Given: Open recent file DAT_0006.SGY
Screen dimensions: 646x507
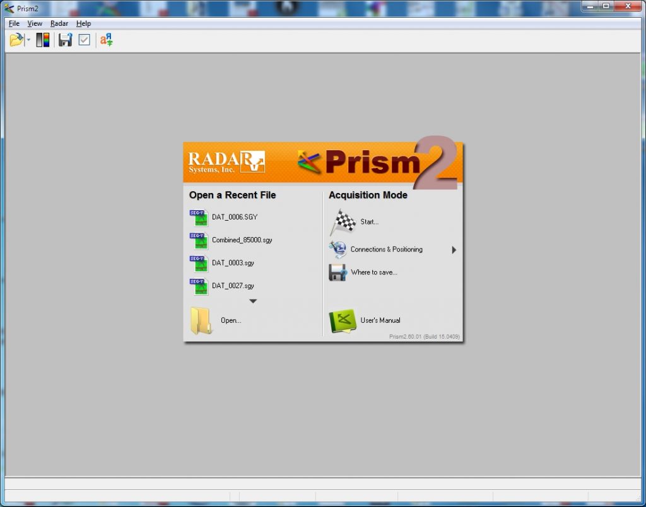Looking at the screenshot, I should pyautogui.click(x=234, y=218).
